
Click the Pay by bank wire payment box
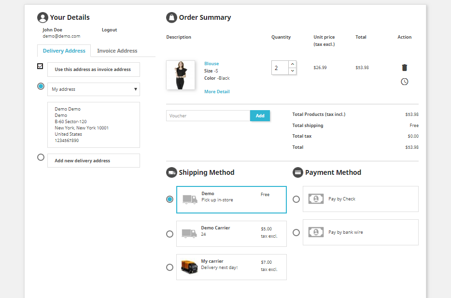coord(360,232)
